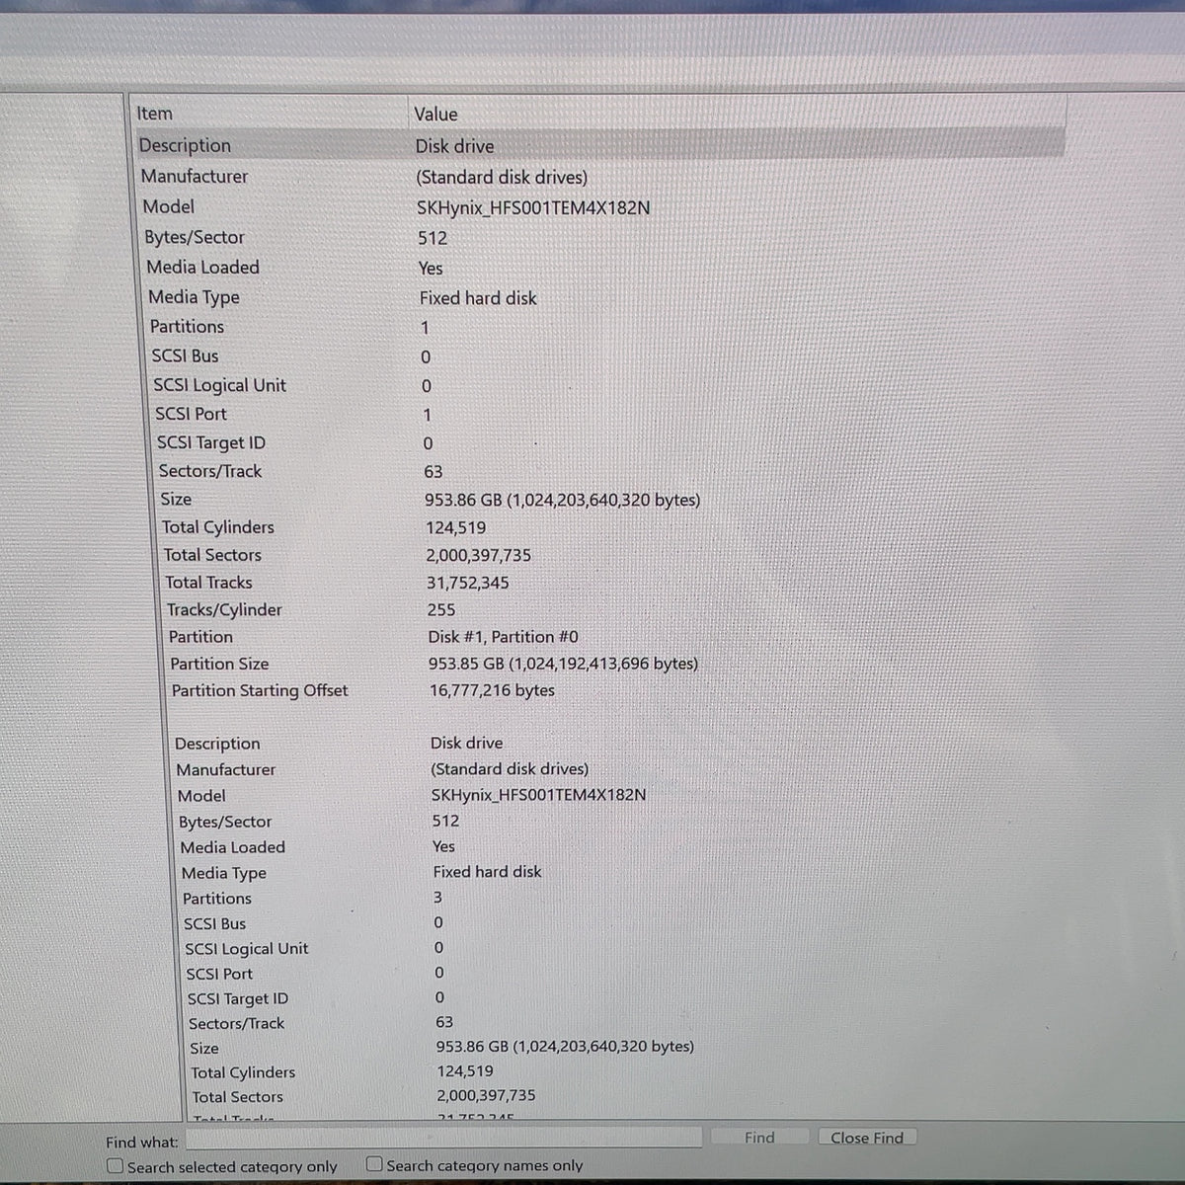Viewport: 1185px width, 1185px height.
Task: Focus the Find what input field
Action: (443, 1138)
